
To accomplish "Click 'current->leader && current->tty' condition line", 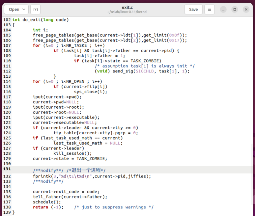I will [x=85, y=128].
